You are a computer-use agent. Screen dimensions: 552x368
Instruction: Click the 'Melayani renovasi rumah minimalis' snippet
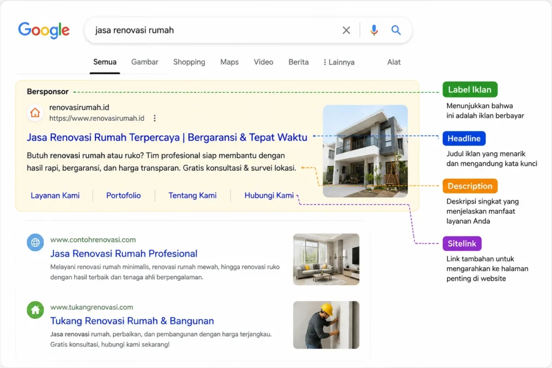click(x=165, y=272)
